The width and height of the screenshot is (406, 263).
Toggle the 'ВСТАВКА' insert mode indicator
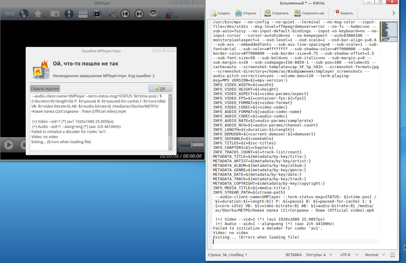[x=293, y=255]
